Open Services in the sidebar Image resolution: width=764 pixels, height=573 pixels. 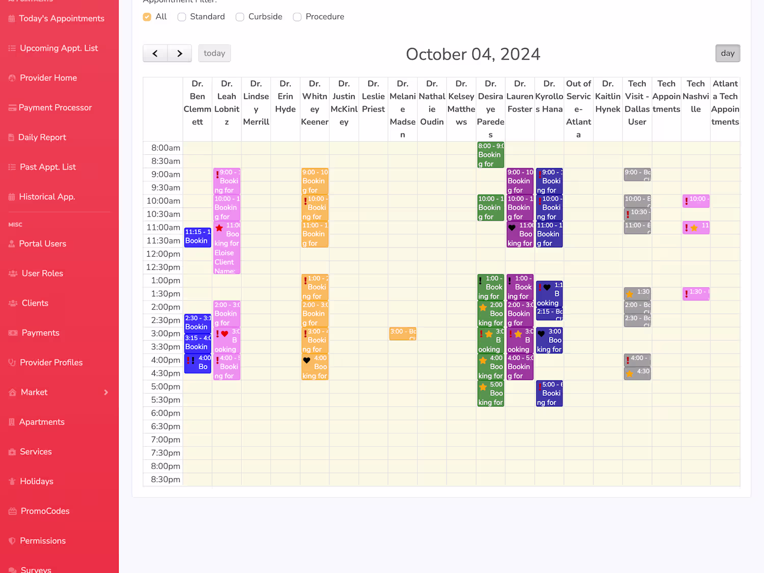[x=36, y=452]
